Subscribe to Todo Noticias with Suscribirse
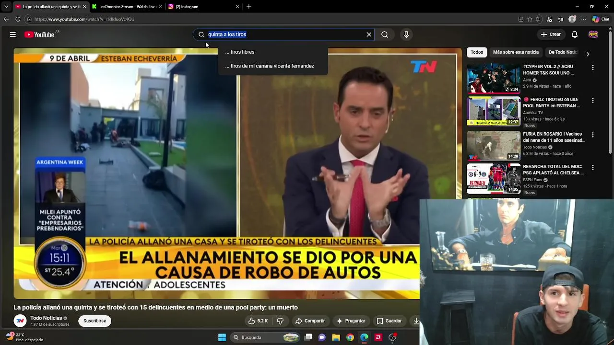The width and height of the screenshot is (614, 345). pos(94,321)
